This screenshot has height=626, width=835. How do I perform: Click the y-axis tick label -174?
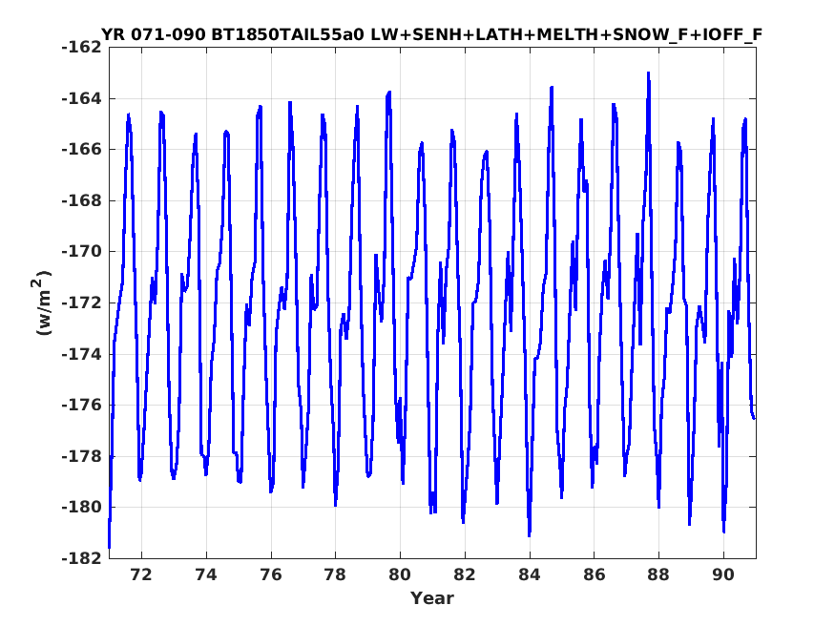pyautogui.click(x=81, y=354)
